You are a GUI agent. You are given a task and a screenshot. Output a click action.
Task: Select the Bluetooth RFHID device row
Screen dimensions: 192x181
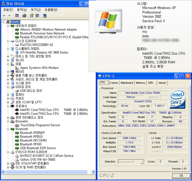[x=31, y=144]
